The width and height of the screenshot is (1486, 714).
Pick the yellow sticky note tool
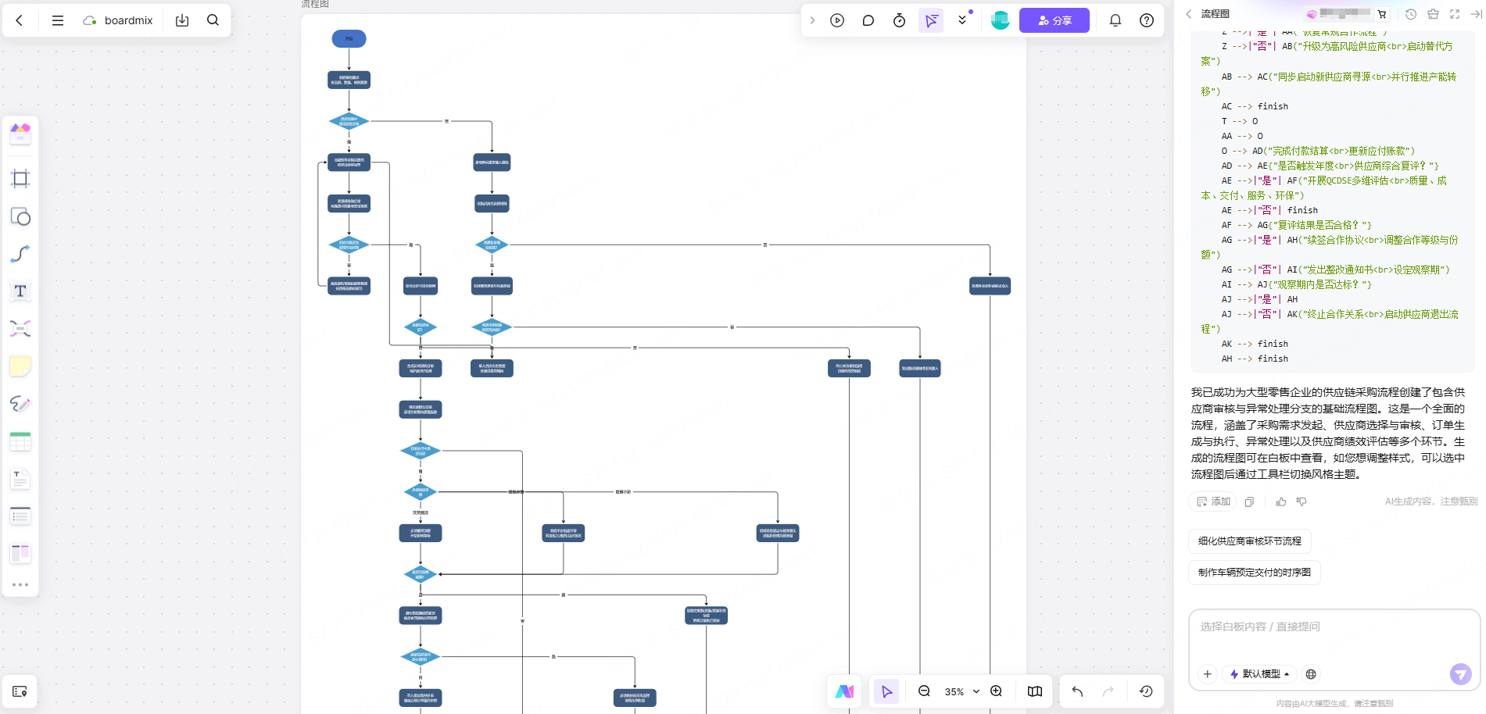pos(20,366)
